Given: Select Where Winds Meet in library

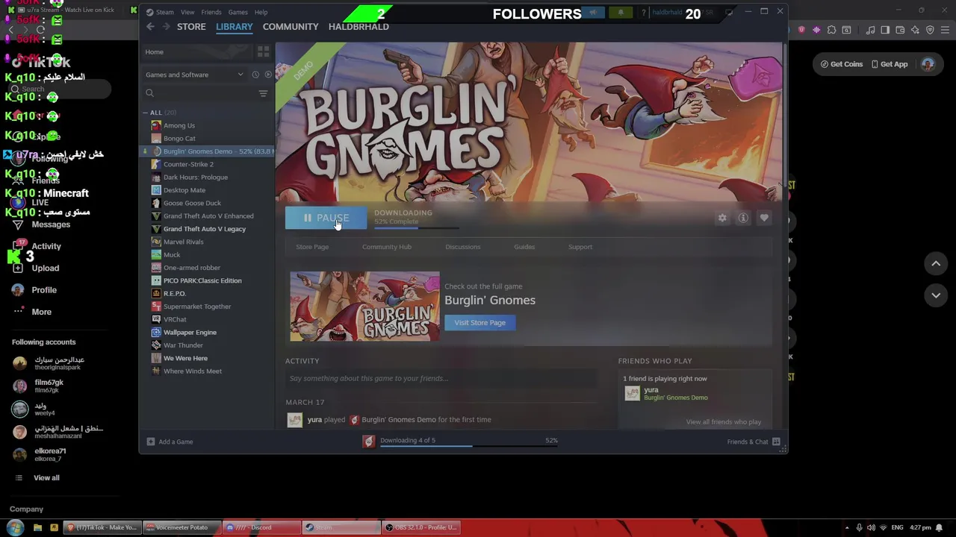Looking at the screenshot, I should click(x=192, y=371).
